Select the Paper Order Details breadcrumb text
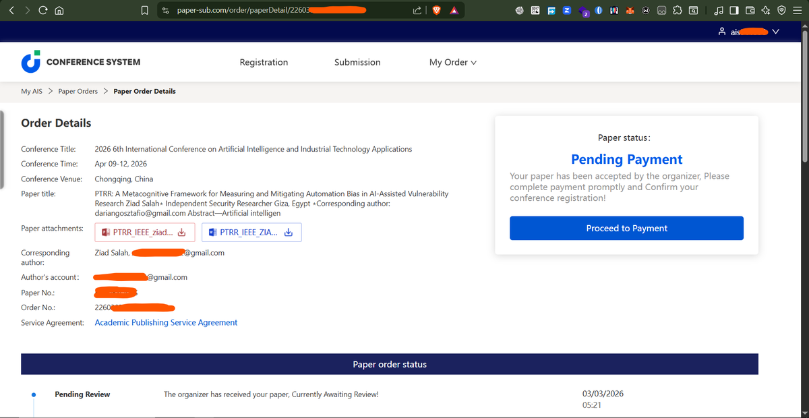Screen dimensions: 809x418 tap(144, 91)
